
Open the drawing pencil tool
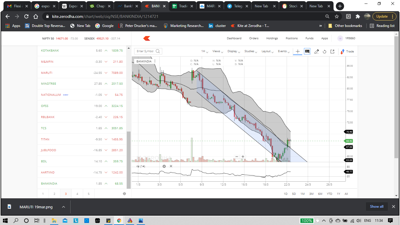pyautogui.click(x=317, y=52)
